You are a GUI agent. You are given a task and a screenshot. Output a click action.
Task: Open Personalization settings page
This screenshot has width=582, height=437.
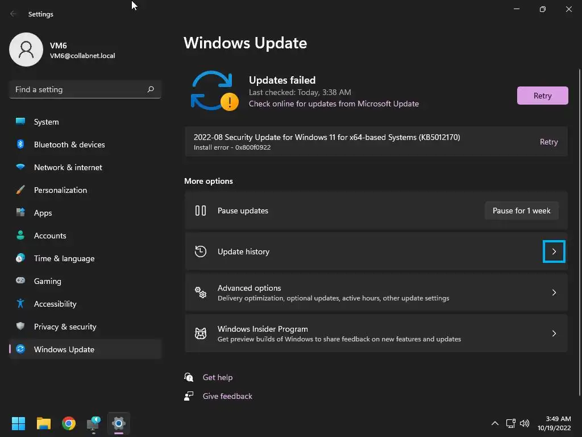tap(85, 190)
